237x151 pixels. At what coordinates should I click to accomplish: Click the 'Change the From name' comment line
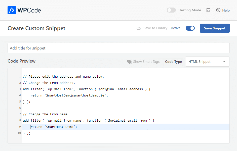pyautogui.click(x=46, y=114)
